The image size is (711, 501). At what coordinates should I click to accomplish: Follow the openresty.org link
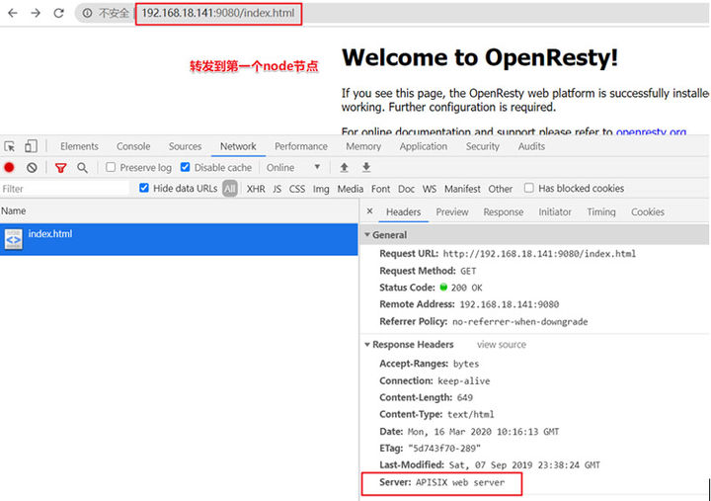(x=651, y=132)
